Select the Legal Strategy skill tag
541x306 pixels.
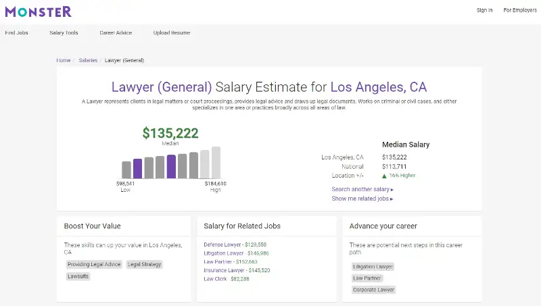(x=145, y=264)
